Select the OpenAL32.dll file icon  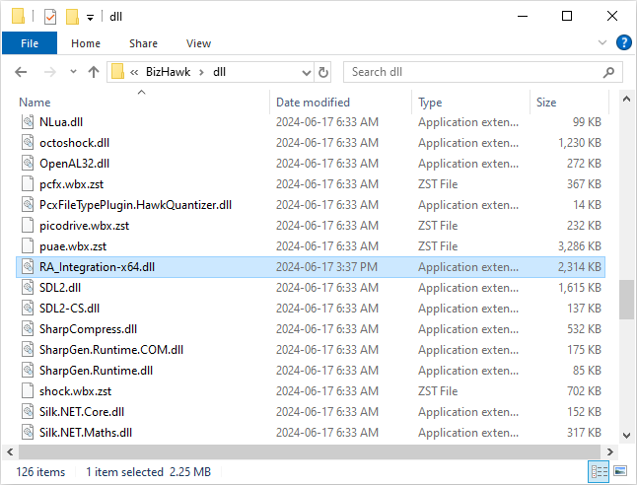click(x=28, y=164)
